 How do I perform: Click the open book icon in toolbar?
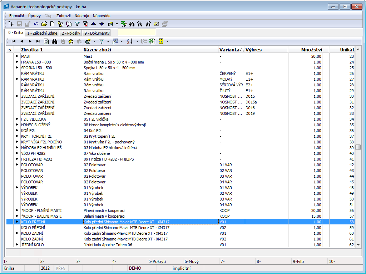69,24
